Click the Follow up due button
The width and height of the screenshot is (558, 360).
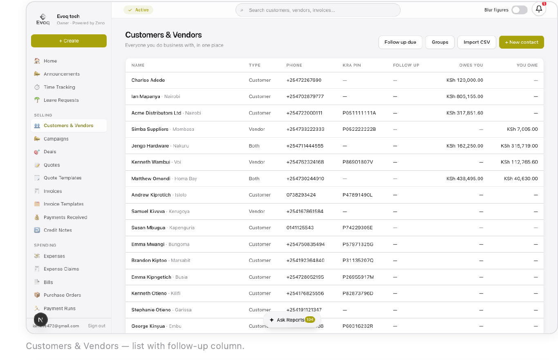click(400, 42)
